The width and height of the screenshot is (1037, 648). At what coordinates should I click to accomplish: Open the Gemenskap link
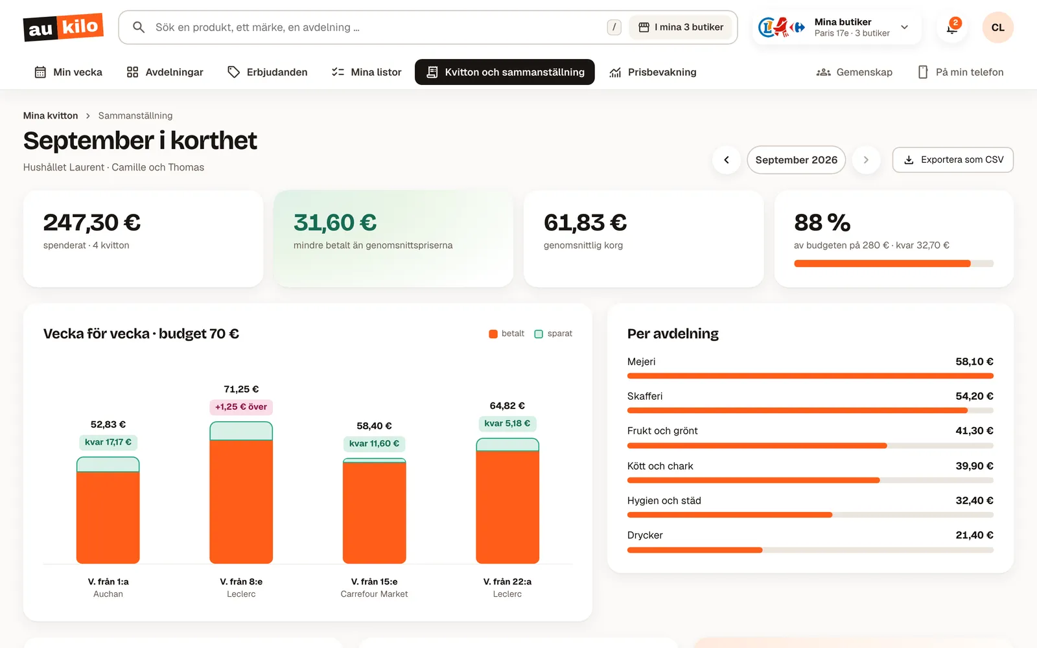point(854,72)
